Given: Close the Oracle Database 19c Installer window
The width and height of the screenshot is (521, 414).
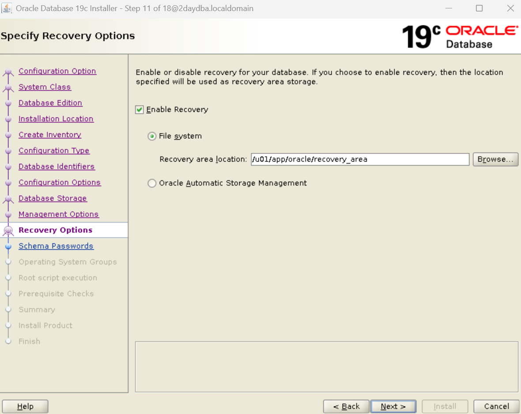Looking at the screenshot, I should [511, 8].
